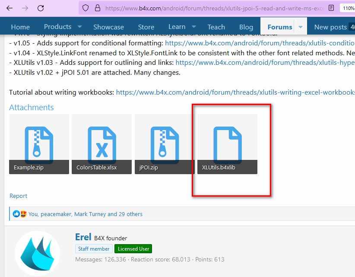Viewport: 355px width, 277px height.
Task: Go back with the browser back arrow
Action: click(10, 8)
